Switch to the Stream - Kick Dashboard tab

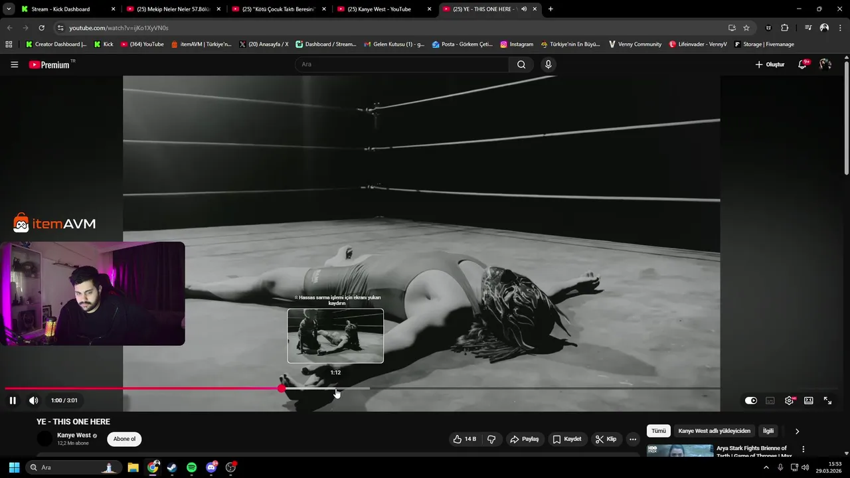click(x=68, y=9)
